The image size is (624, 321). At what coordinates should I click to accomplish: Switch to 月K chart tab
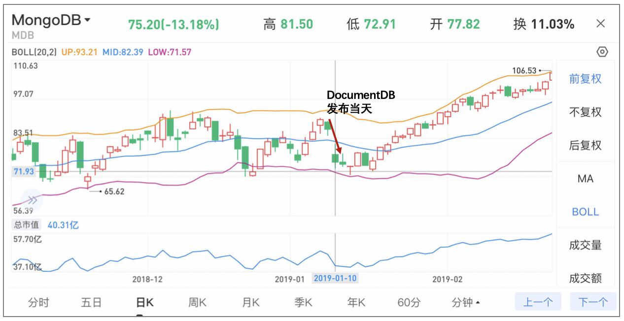pos(251,302)
